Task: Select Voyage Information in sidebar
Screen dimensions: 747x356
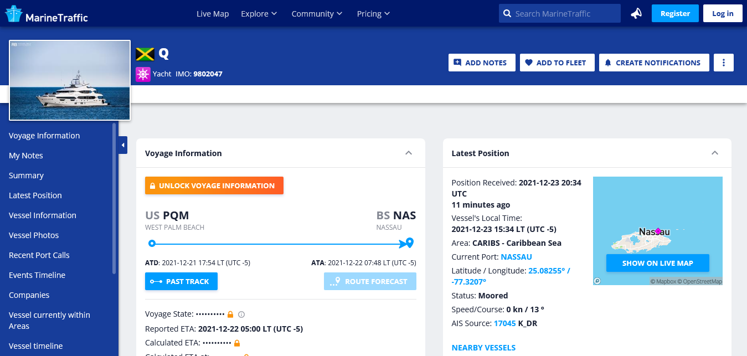Action: pos(44,136)
